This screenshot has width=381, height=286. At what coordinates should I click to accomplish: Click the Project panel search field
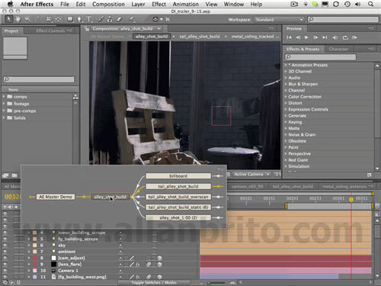pyautogui.click(x=39, y=79)
